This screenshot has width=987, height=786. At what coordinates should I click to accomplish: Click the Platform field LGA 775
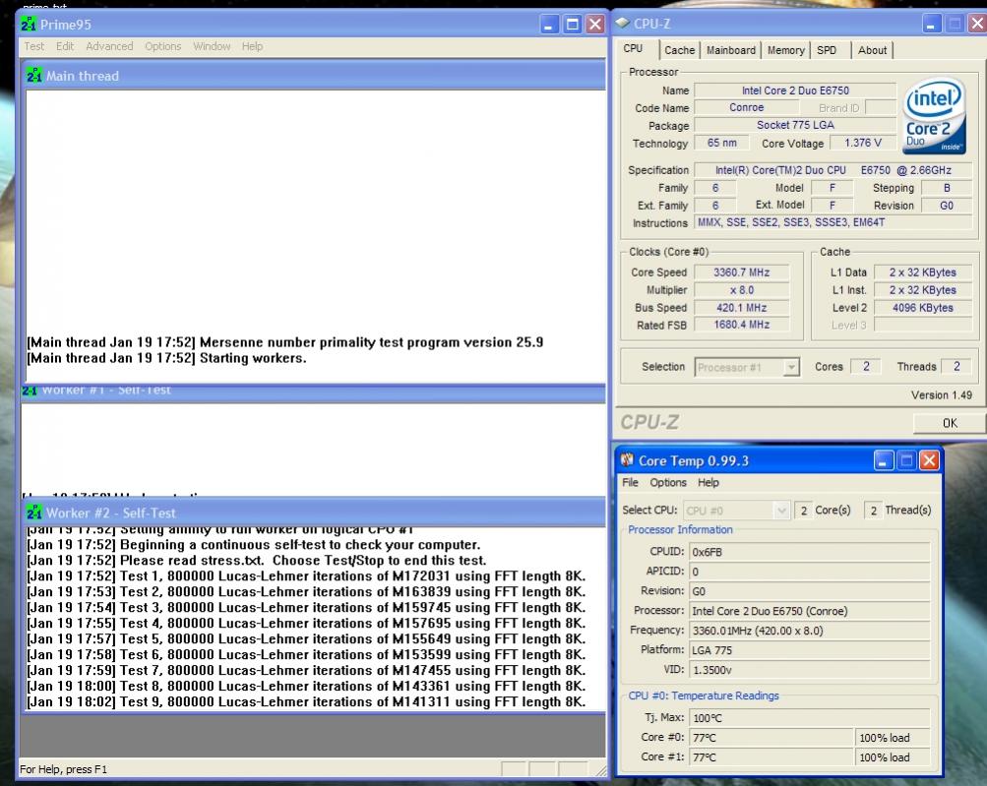tap(810, 650)
